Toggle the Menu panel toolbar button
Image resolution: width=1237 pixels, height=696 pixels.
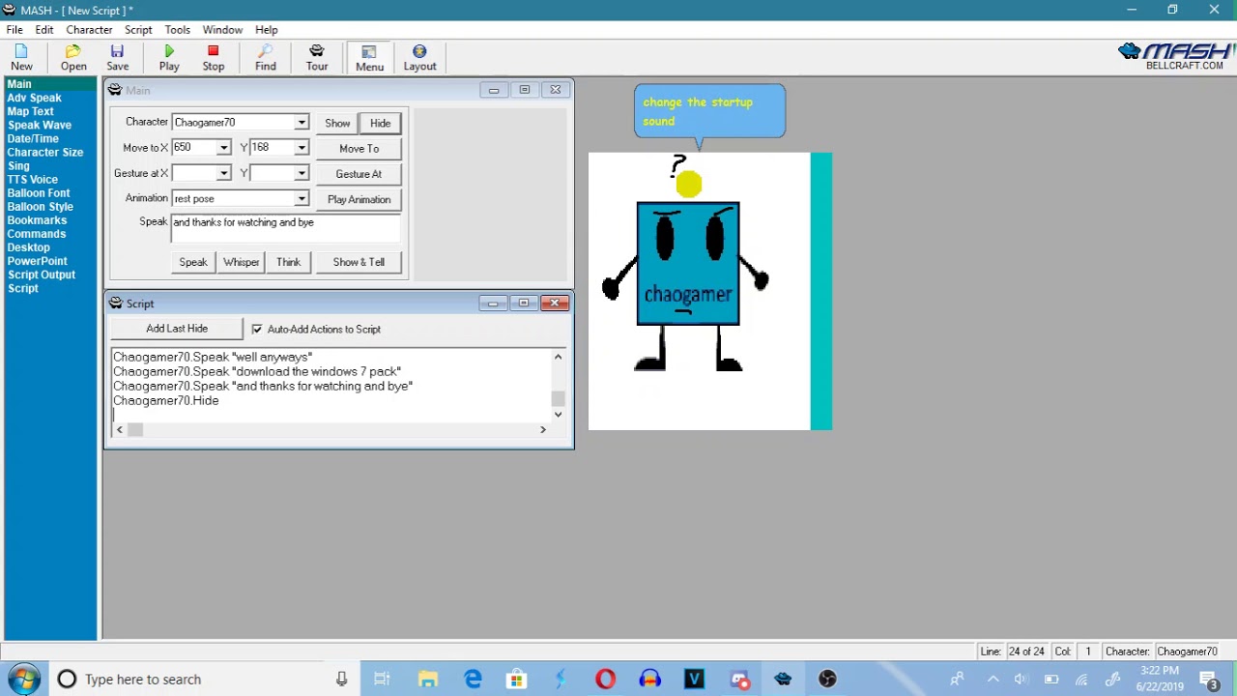pyautogui.click(x=369, y=58)
